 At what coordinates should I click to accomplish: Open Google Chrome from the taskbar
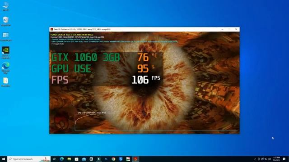click(x=113, y=159)
